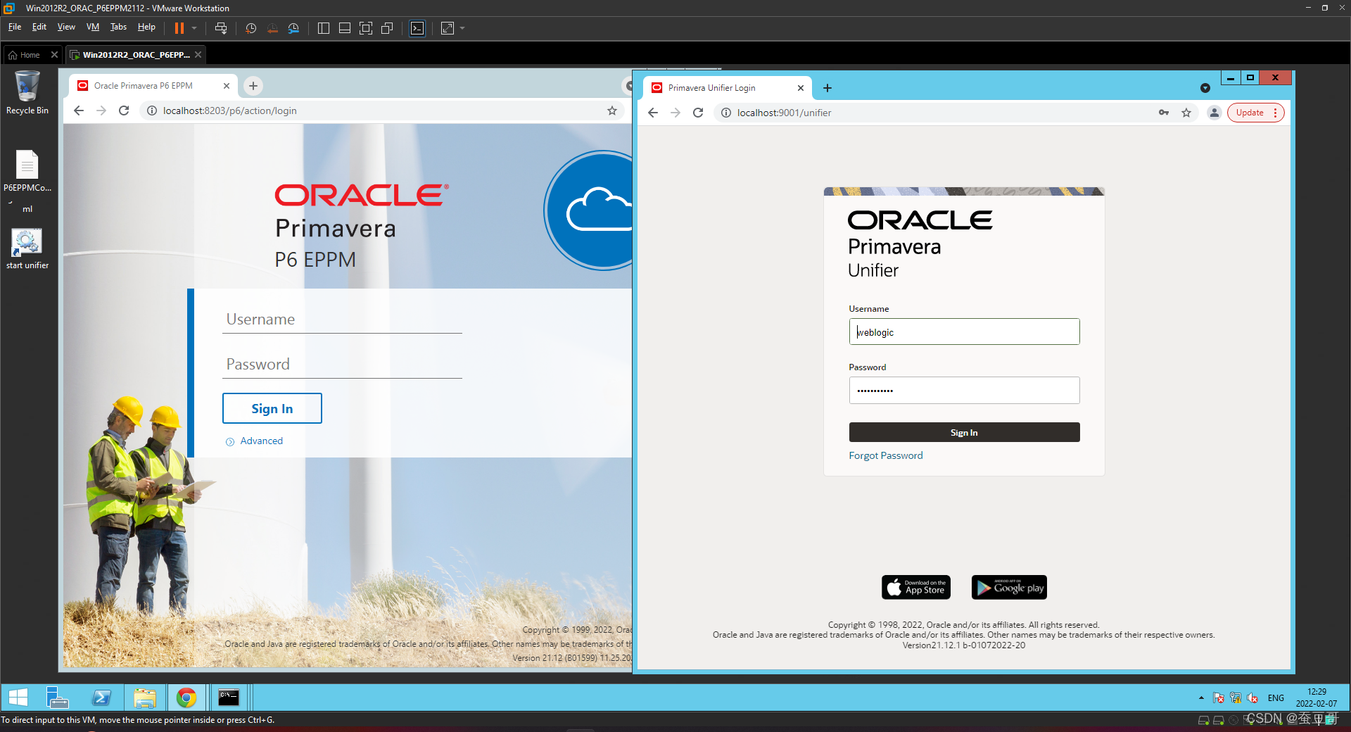Screen dimensions: 1351x732
Task: Take a snapshot of the VM
Action: pos(250,28)
